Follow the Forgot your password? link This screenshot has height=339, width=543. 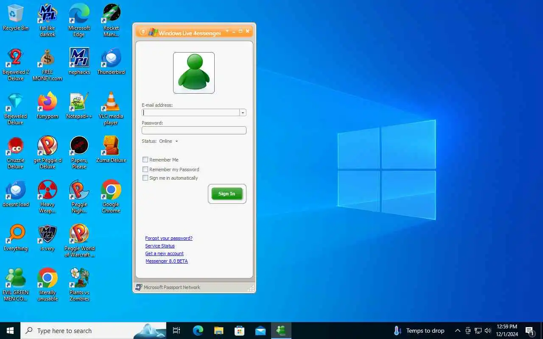pos(169,238)
